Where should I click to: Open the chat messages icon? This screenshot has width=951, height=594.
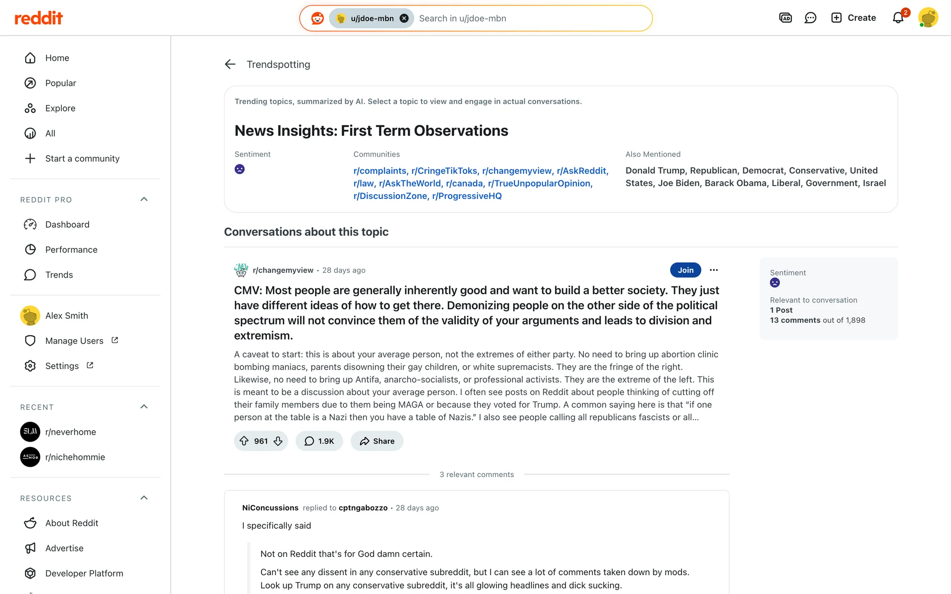[810, 18]
